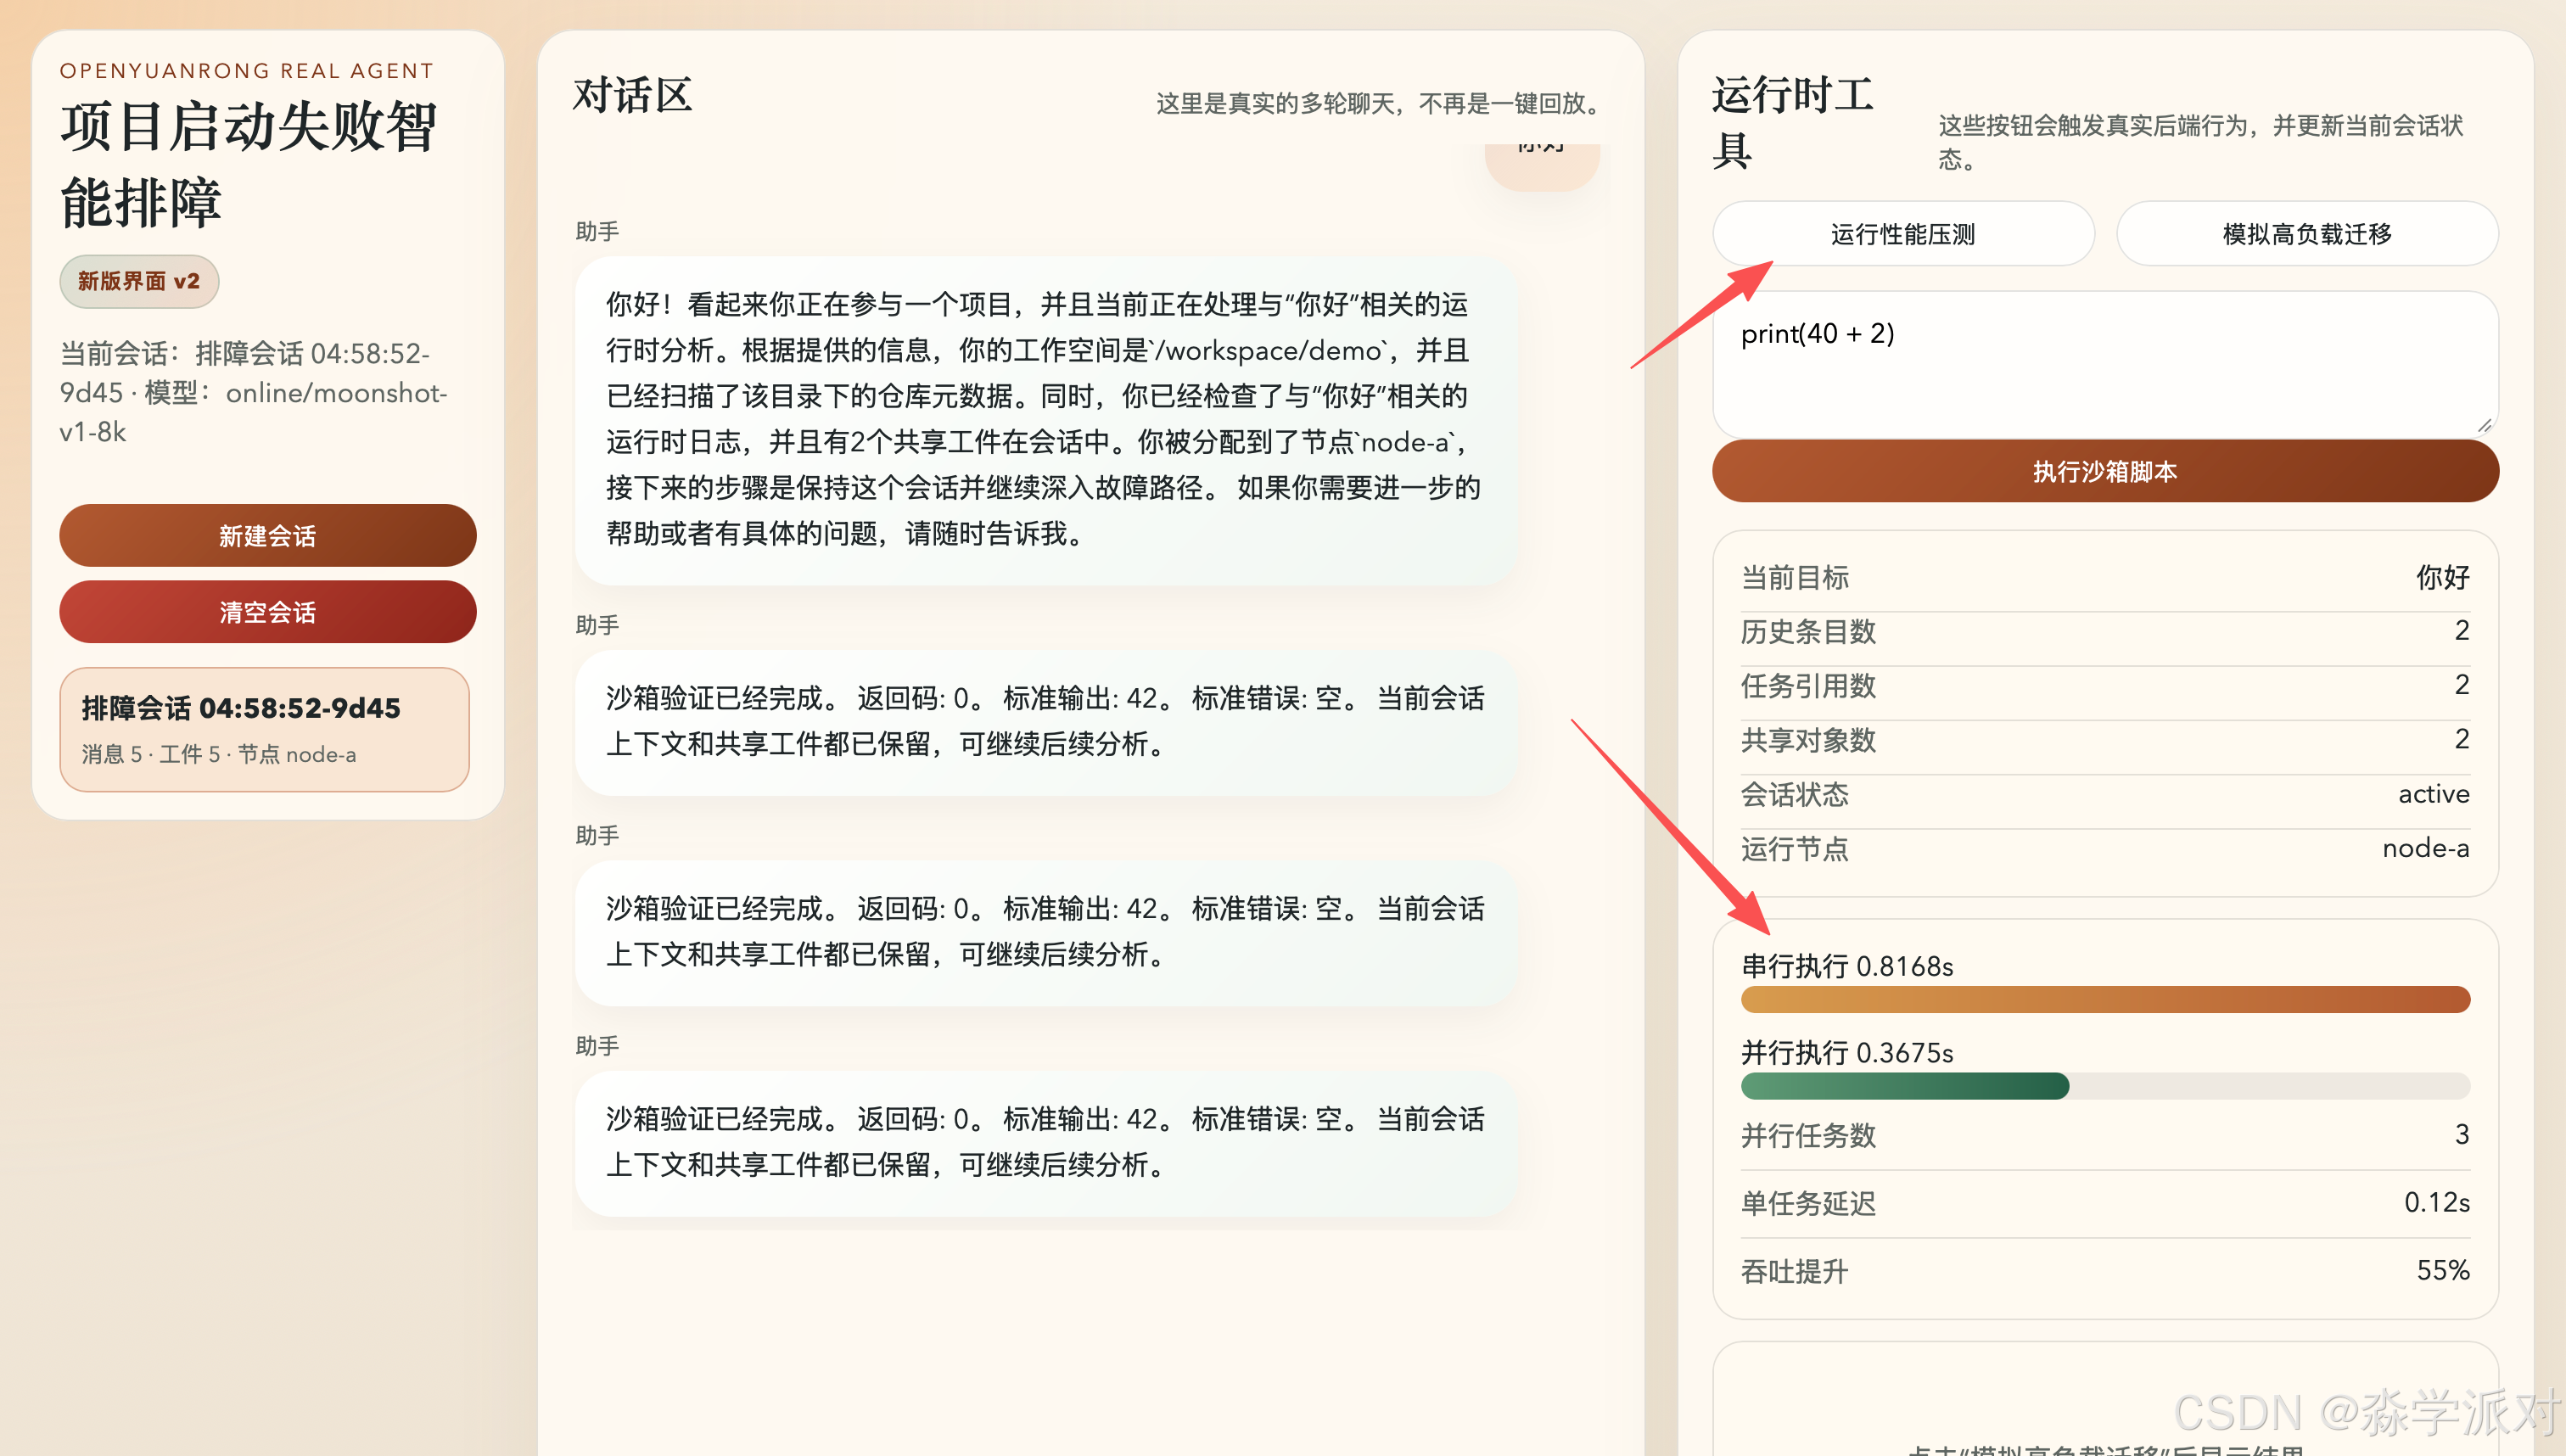Click the 并行任务数 row
Viewport: 2566px width, 1456px height.
(x=2104, y=1135)
